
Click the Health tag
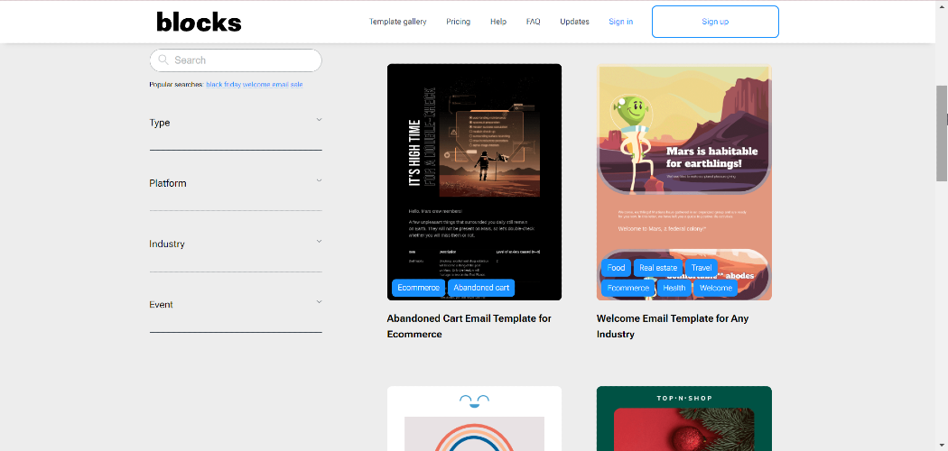pos(674,288)
